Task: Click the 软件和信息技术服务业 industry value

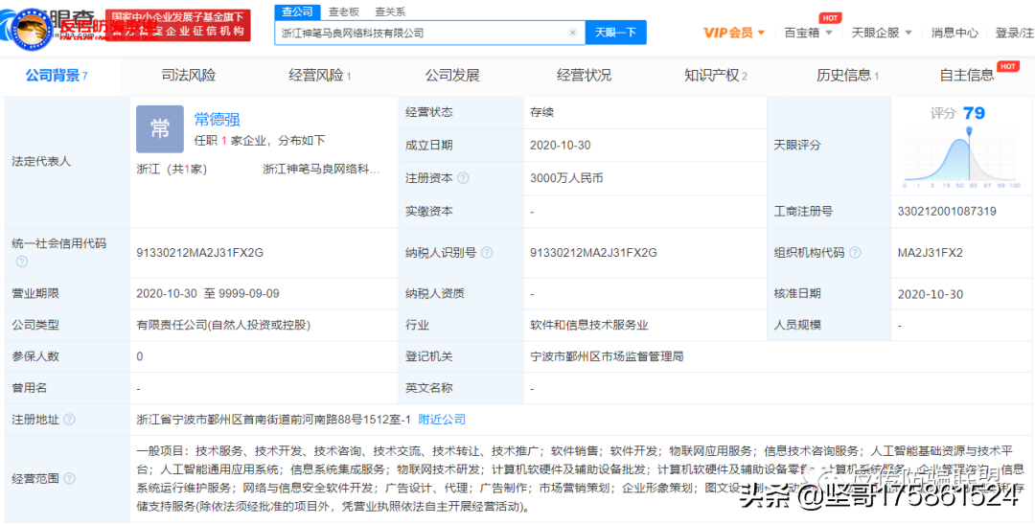Action: [x=590, y=325]
